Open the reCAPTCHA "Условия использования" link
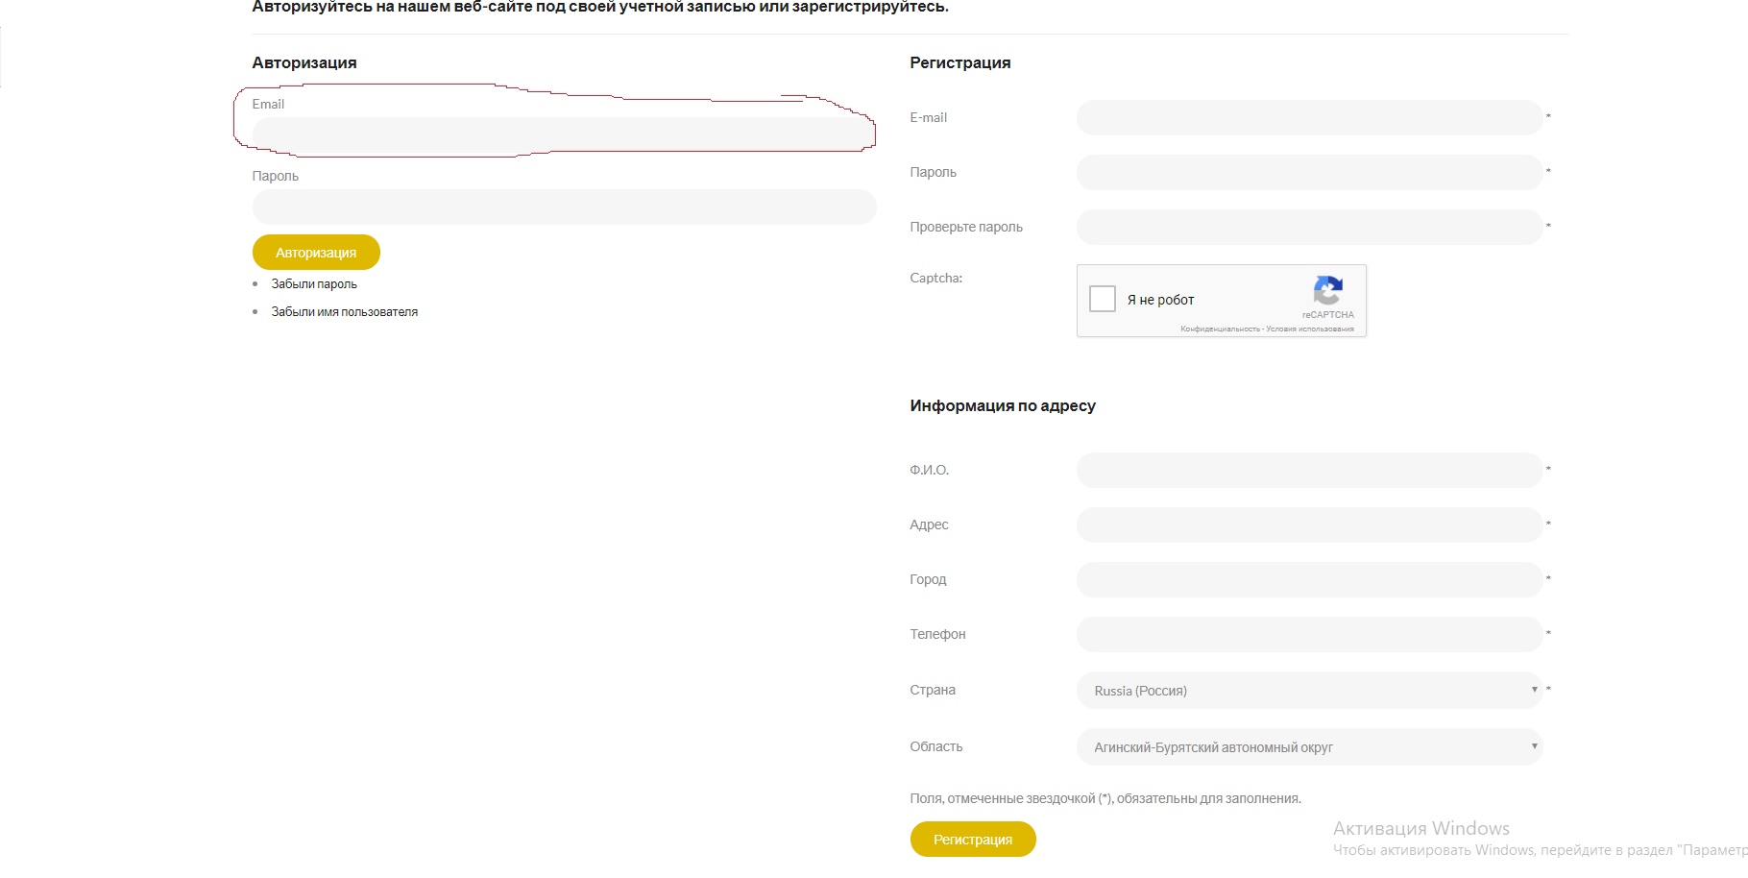1748x878 pixels. point(1310,329)
